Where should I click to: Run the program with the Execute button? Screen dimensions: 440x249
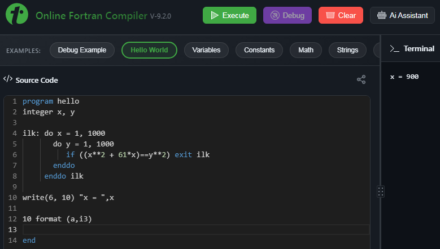pos(229,15)
